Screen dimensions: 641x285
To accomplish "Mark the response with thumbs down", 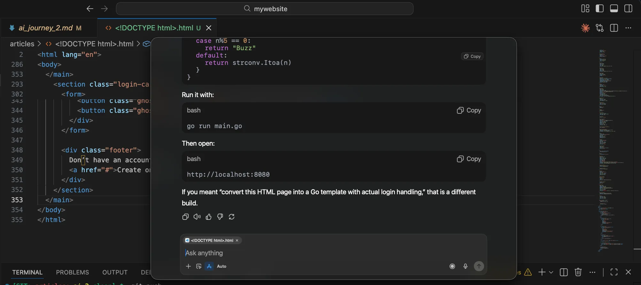I will click(220, 217).
